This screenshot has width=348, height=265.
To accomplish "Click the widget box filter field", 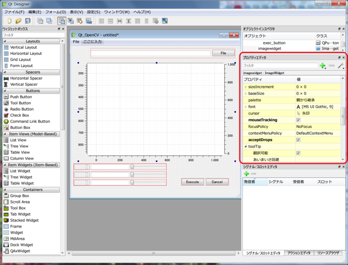I will point(33,35).
